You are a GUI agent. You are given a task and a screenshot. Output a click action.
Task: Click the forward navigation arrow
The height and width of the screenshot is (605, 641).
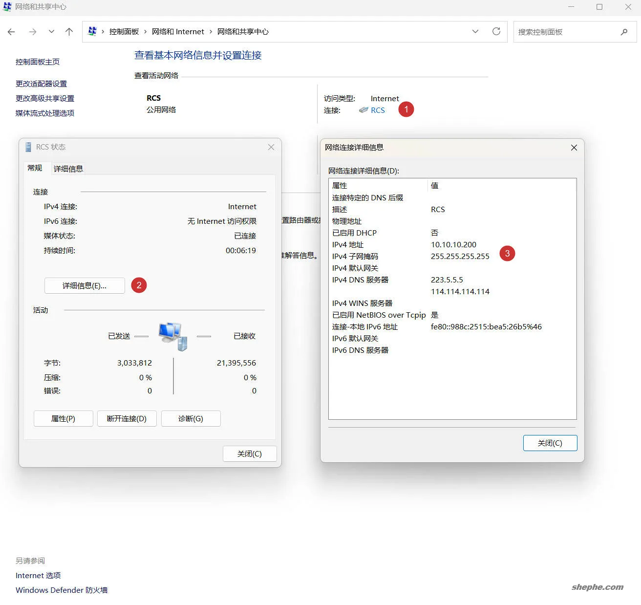(33, 32)
